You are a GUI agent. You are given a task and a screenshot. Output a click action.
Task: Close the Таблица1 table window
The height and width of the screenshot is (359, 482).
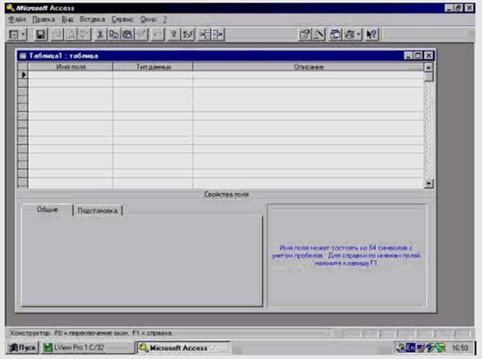pyautogui.click(x=428, y=56)
